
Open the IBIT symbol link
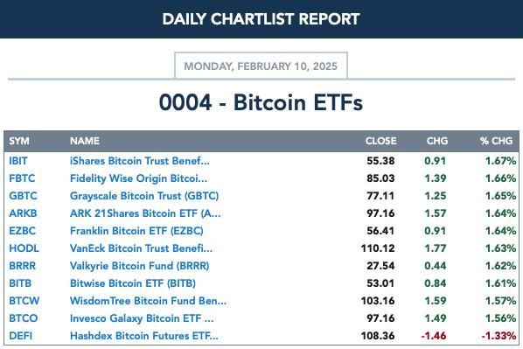point(18,161)
